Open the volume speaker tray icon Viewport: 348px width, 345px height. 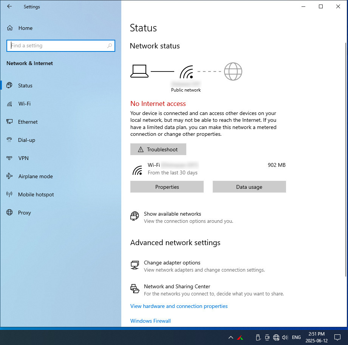pyautogui.click(x=285, y=337)
